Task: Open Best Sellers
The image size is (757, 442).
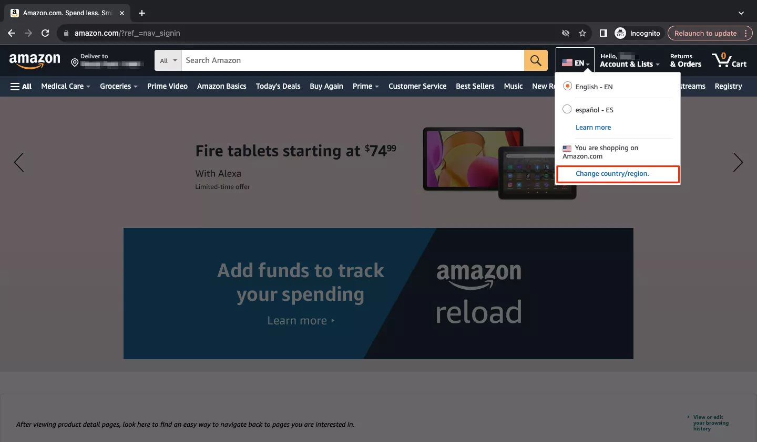Action: point(475,86)
